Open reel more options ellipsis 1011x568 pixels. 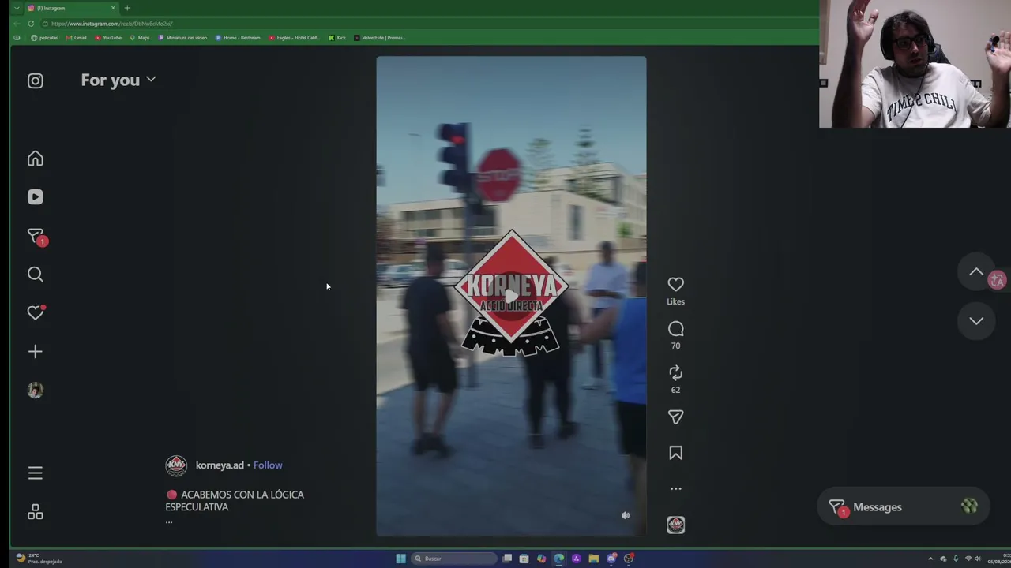pos(675,489)
